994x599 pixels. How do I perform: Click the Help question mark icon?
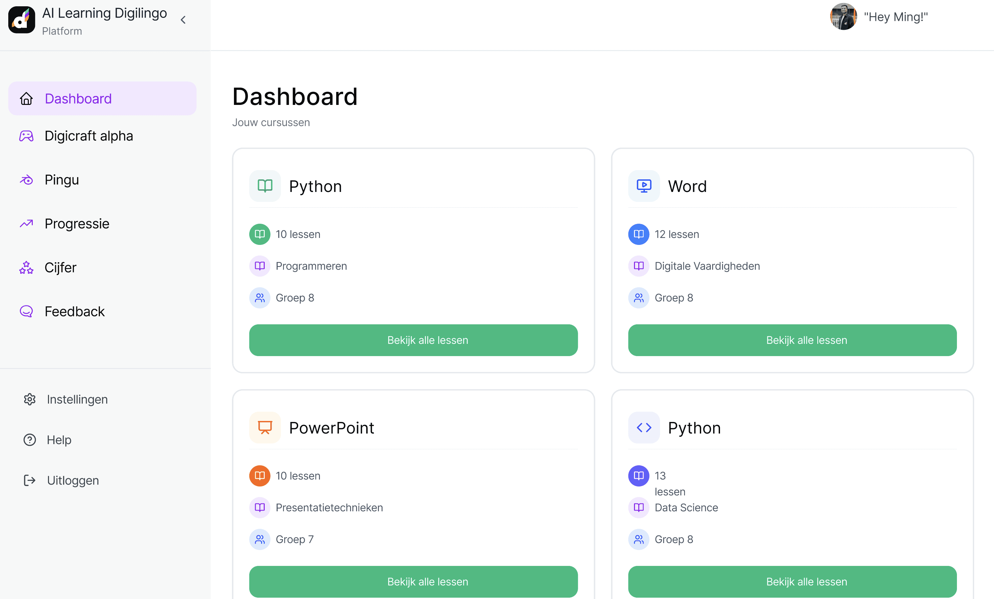point(29,440)
